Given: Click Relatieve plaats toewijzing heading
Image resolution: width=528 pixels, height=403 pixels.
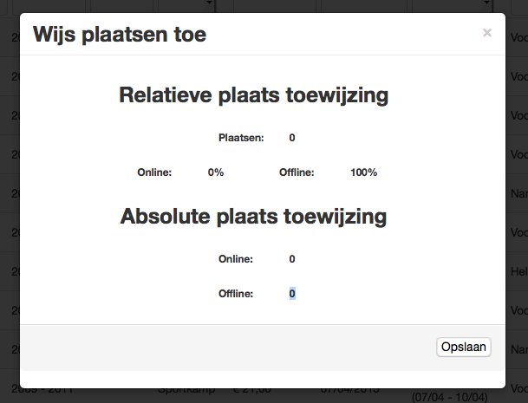Looking at the screenshot, I should 253,95.
